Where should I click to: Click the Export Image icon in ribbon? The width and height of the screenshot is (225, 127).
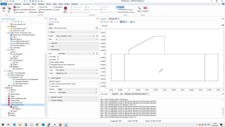(x=139, y=9)
